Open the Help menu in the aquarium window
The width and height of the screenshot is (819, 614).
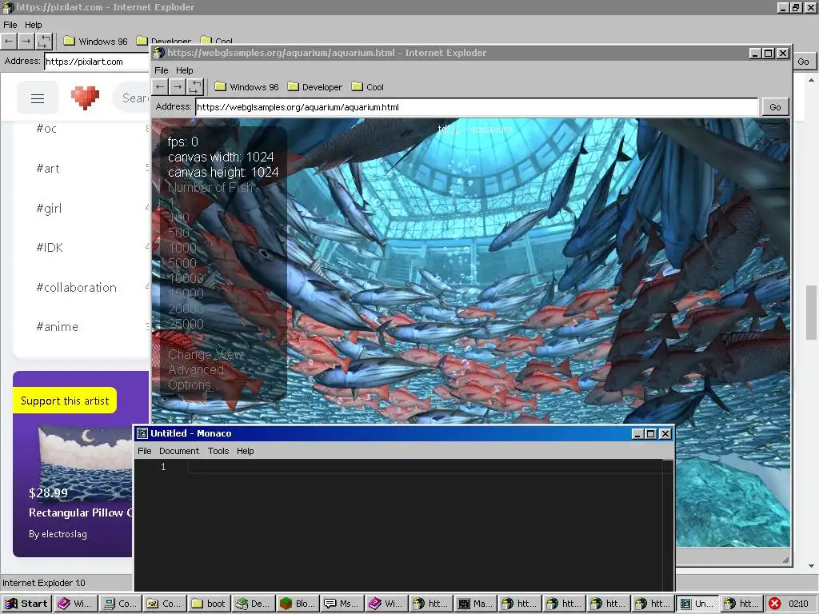pyautogui.click(x=185, y=70)
